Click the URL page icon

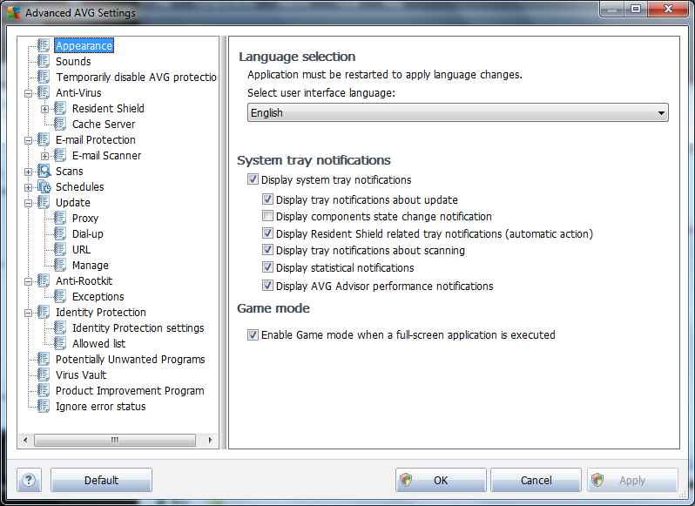60,249
